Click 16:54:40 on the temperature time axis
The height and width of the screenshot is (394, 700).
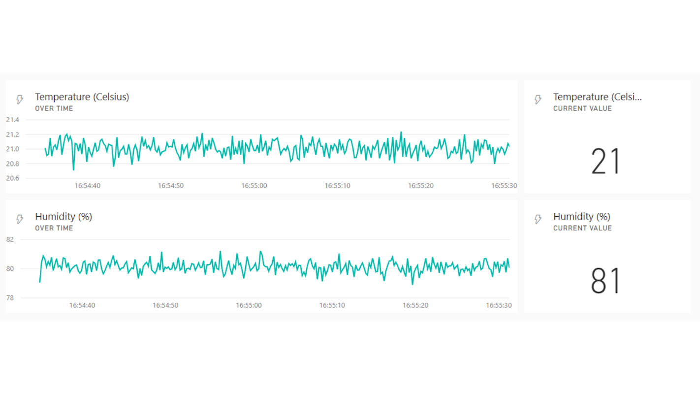[x=88, y=186]
